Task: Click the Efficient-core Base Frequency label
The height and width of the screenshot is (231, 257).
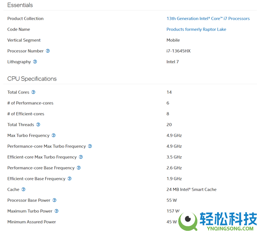Action: click(36, 179)
